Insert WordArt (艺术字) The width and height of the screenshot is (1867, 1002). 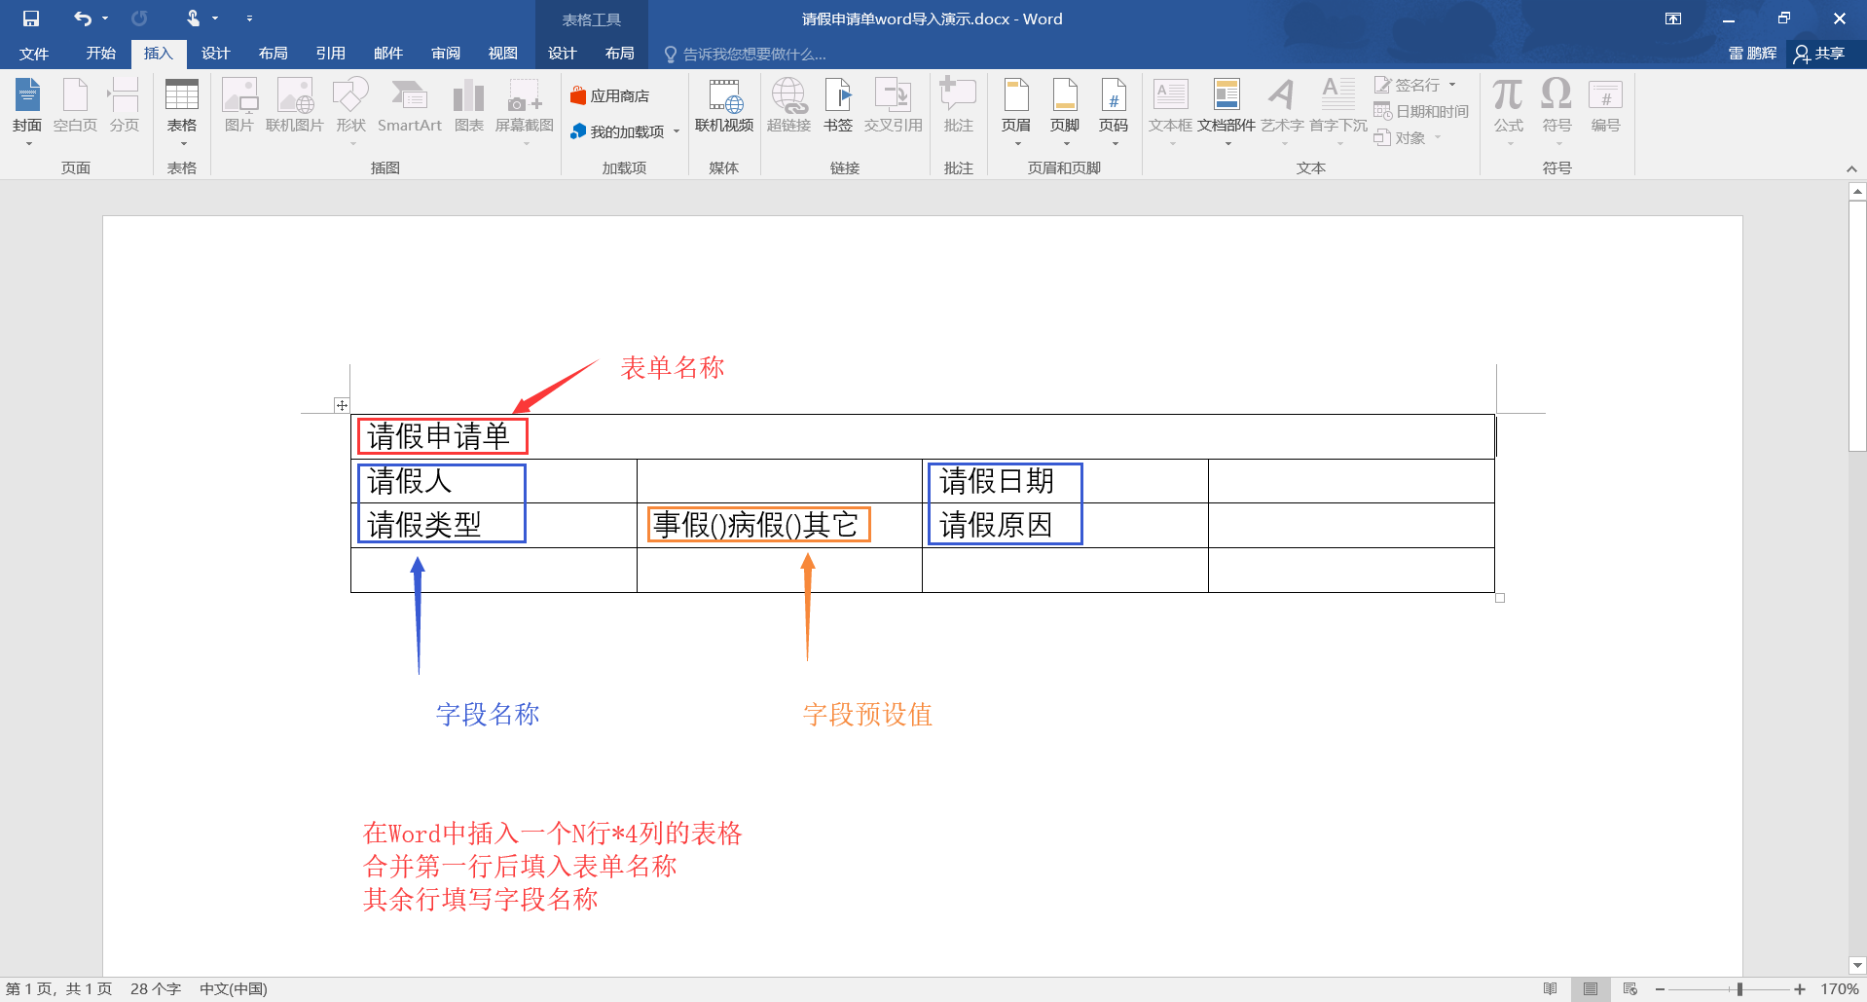point(1282,110)
